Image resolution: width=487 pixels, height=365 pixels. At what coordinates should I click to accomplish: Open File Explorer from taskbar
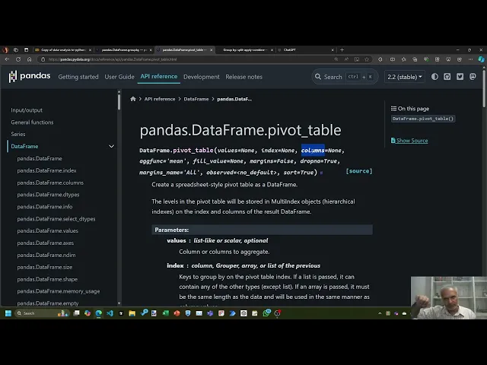(x=132, y=313)
